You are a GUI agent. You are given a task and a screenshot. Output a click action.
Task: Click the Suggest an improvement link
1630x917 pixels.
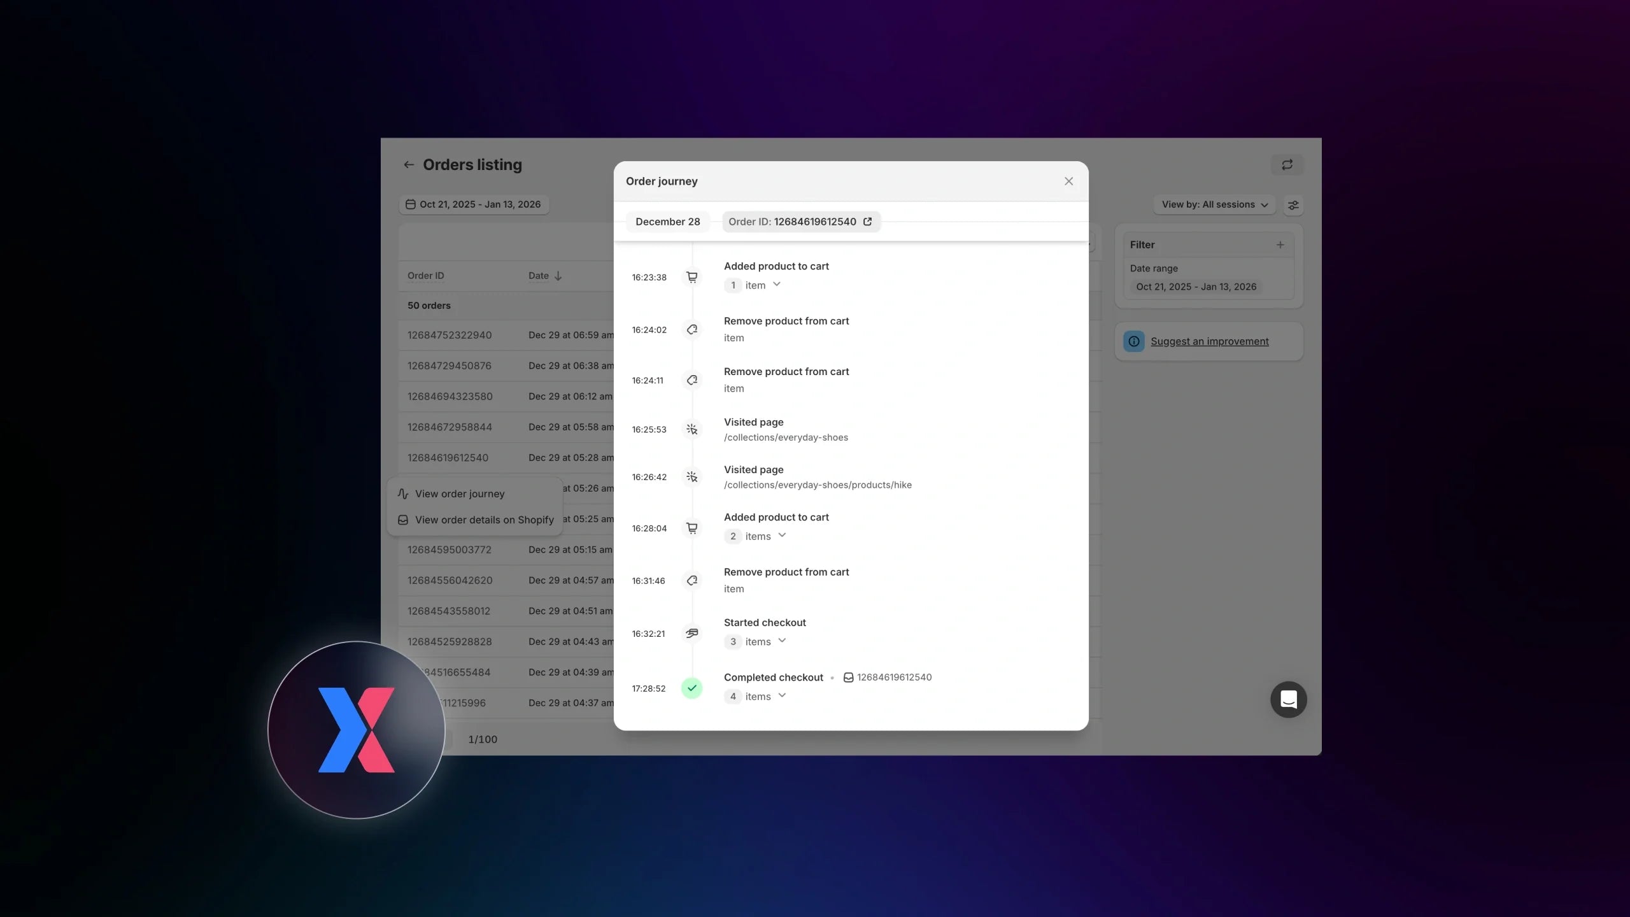click(1209, 341)
